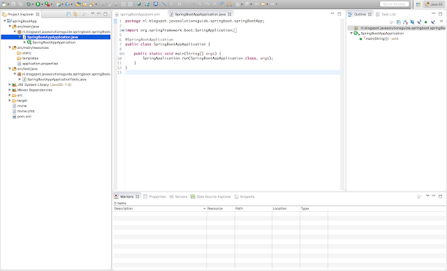The height and width of the screenshot is (271, 447).
Task: Select the Outline tab
Action: pyautogui.click(x=360, y=14)
